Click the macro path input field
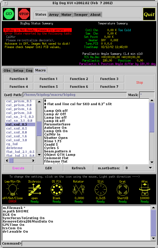This screenshot has width=158, height=248. click(x=75, y=95)
